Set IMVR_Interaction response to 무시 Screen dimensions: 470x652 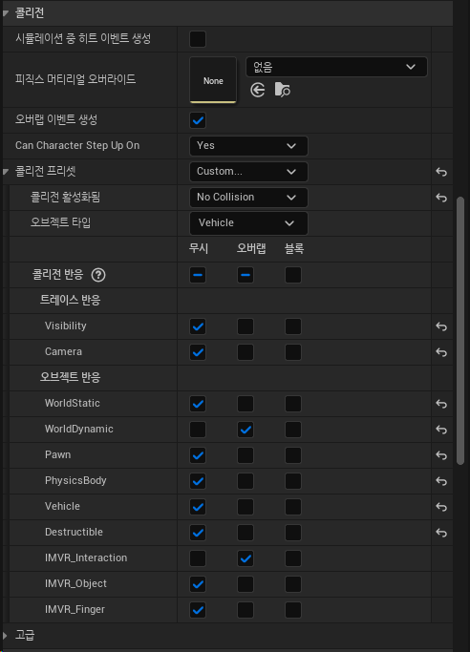(x=198, y=558)
